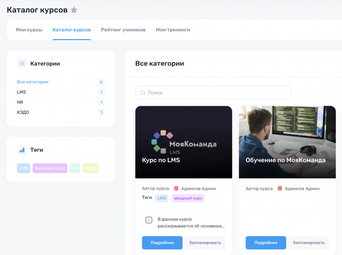Click the count badge for HR category
342x255 pixels.
(x=102, y=102)
